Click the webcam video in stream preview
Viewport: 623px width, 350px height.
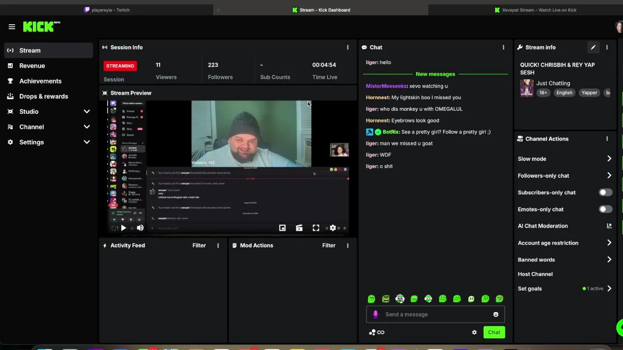click(x=251, y=134)
